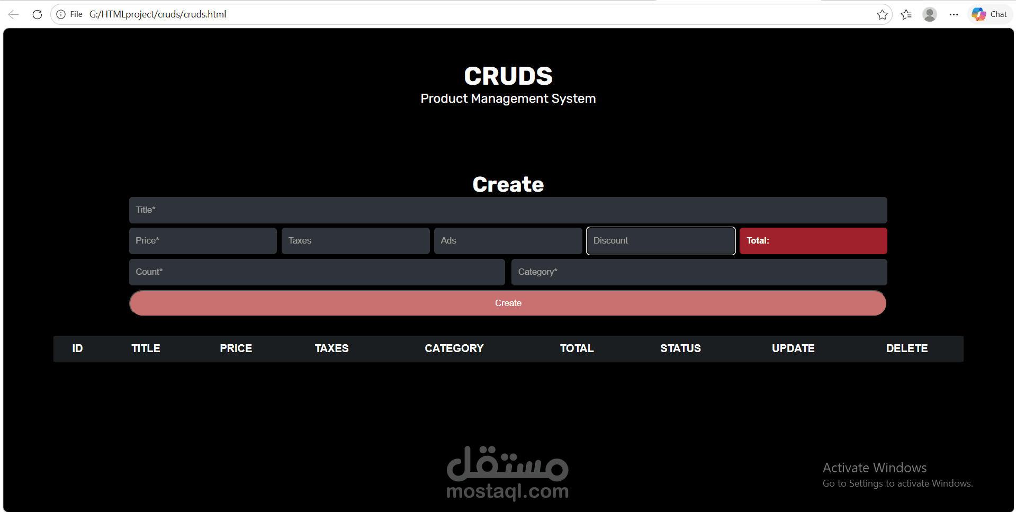Click the Create button
This screenshot has height=512, width=1016.
click(508, 303)
